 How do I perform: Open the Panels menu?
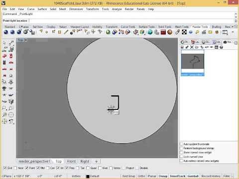click(x=141, y=9)
